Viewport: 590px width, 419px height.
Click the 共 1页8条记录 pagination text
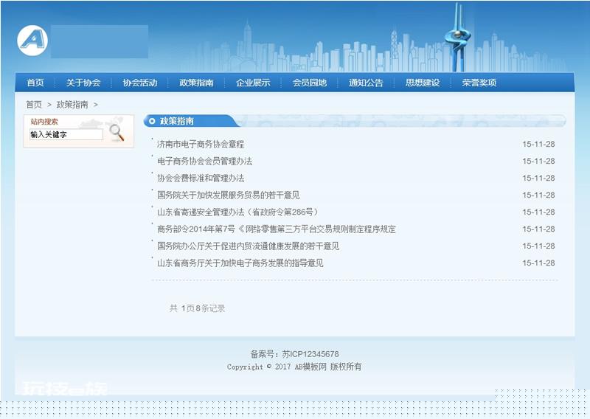pyautogui.click(x=197, y=308)
